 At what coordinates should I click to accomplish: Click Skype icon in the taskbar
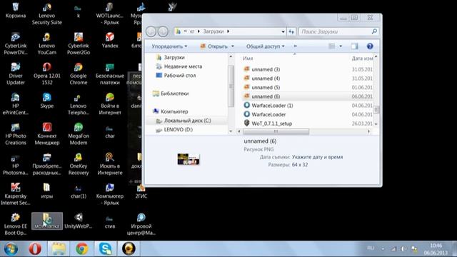pyautogui.click(x=105, y=249)
